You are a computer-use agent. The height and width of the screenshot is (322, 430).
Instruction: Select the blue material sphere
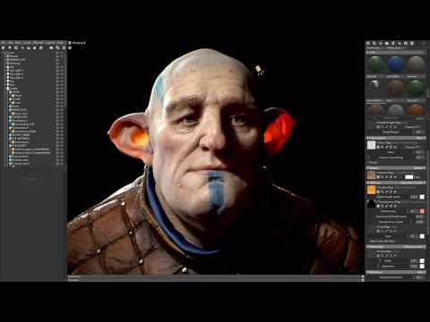click(395, 64)
